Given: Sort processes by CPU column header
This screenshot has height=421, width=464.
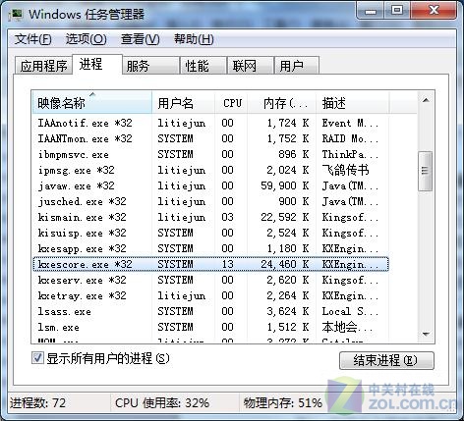Looking at the screenshot, I should [x=232, y=103].
